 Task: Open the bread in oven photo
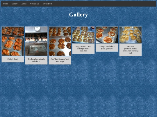36,41
